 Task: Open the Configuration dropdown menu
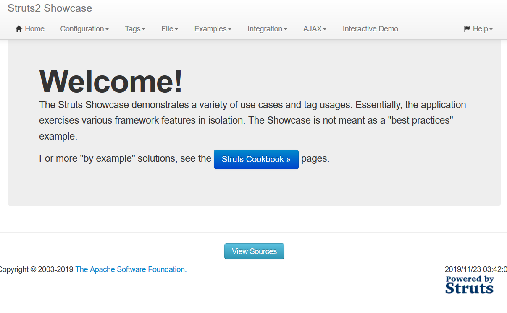(x=84, y=29)
